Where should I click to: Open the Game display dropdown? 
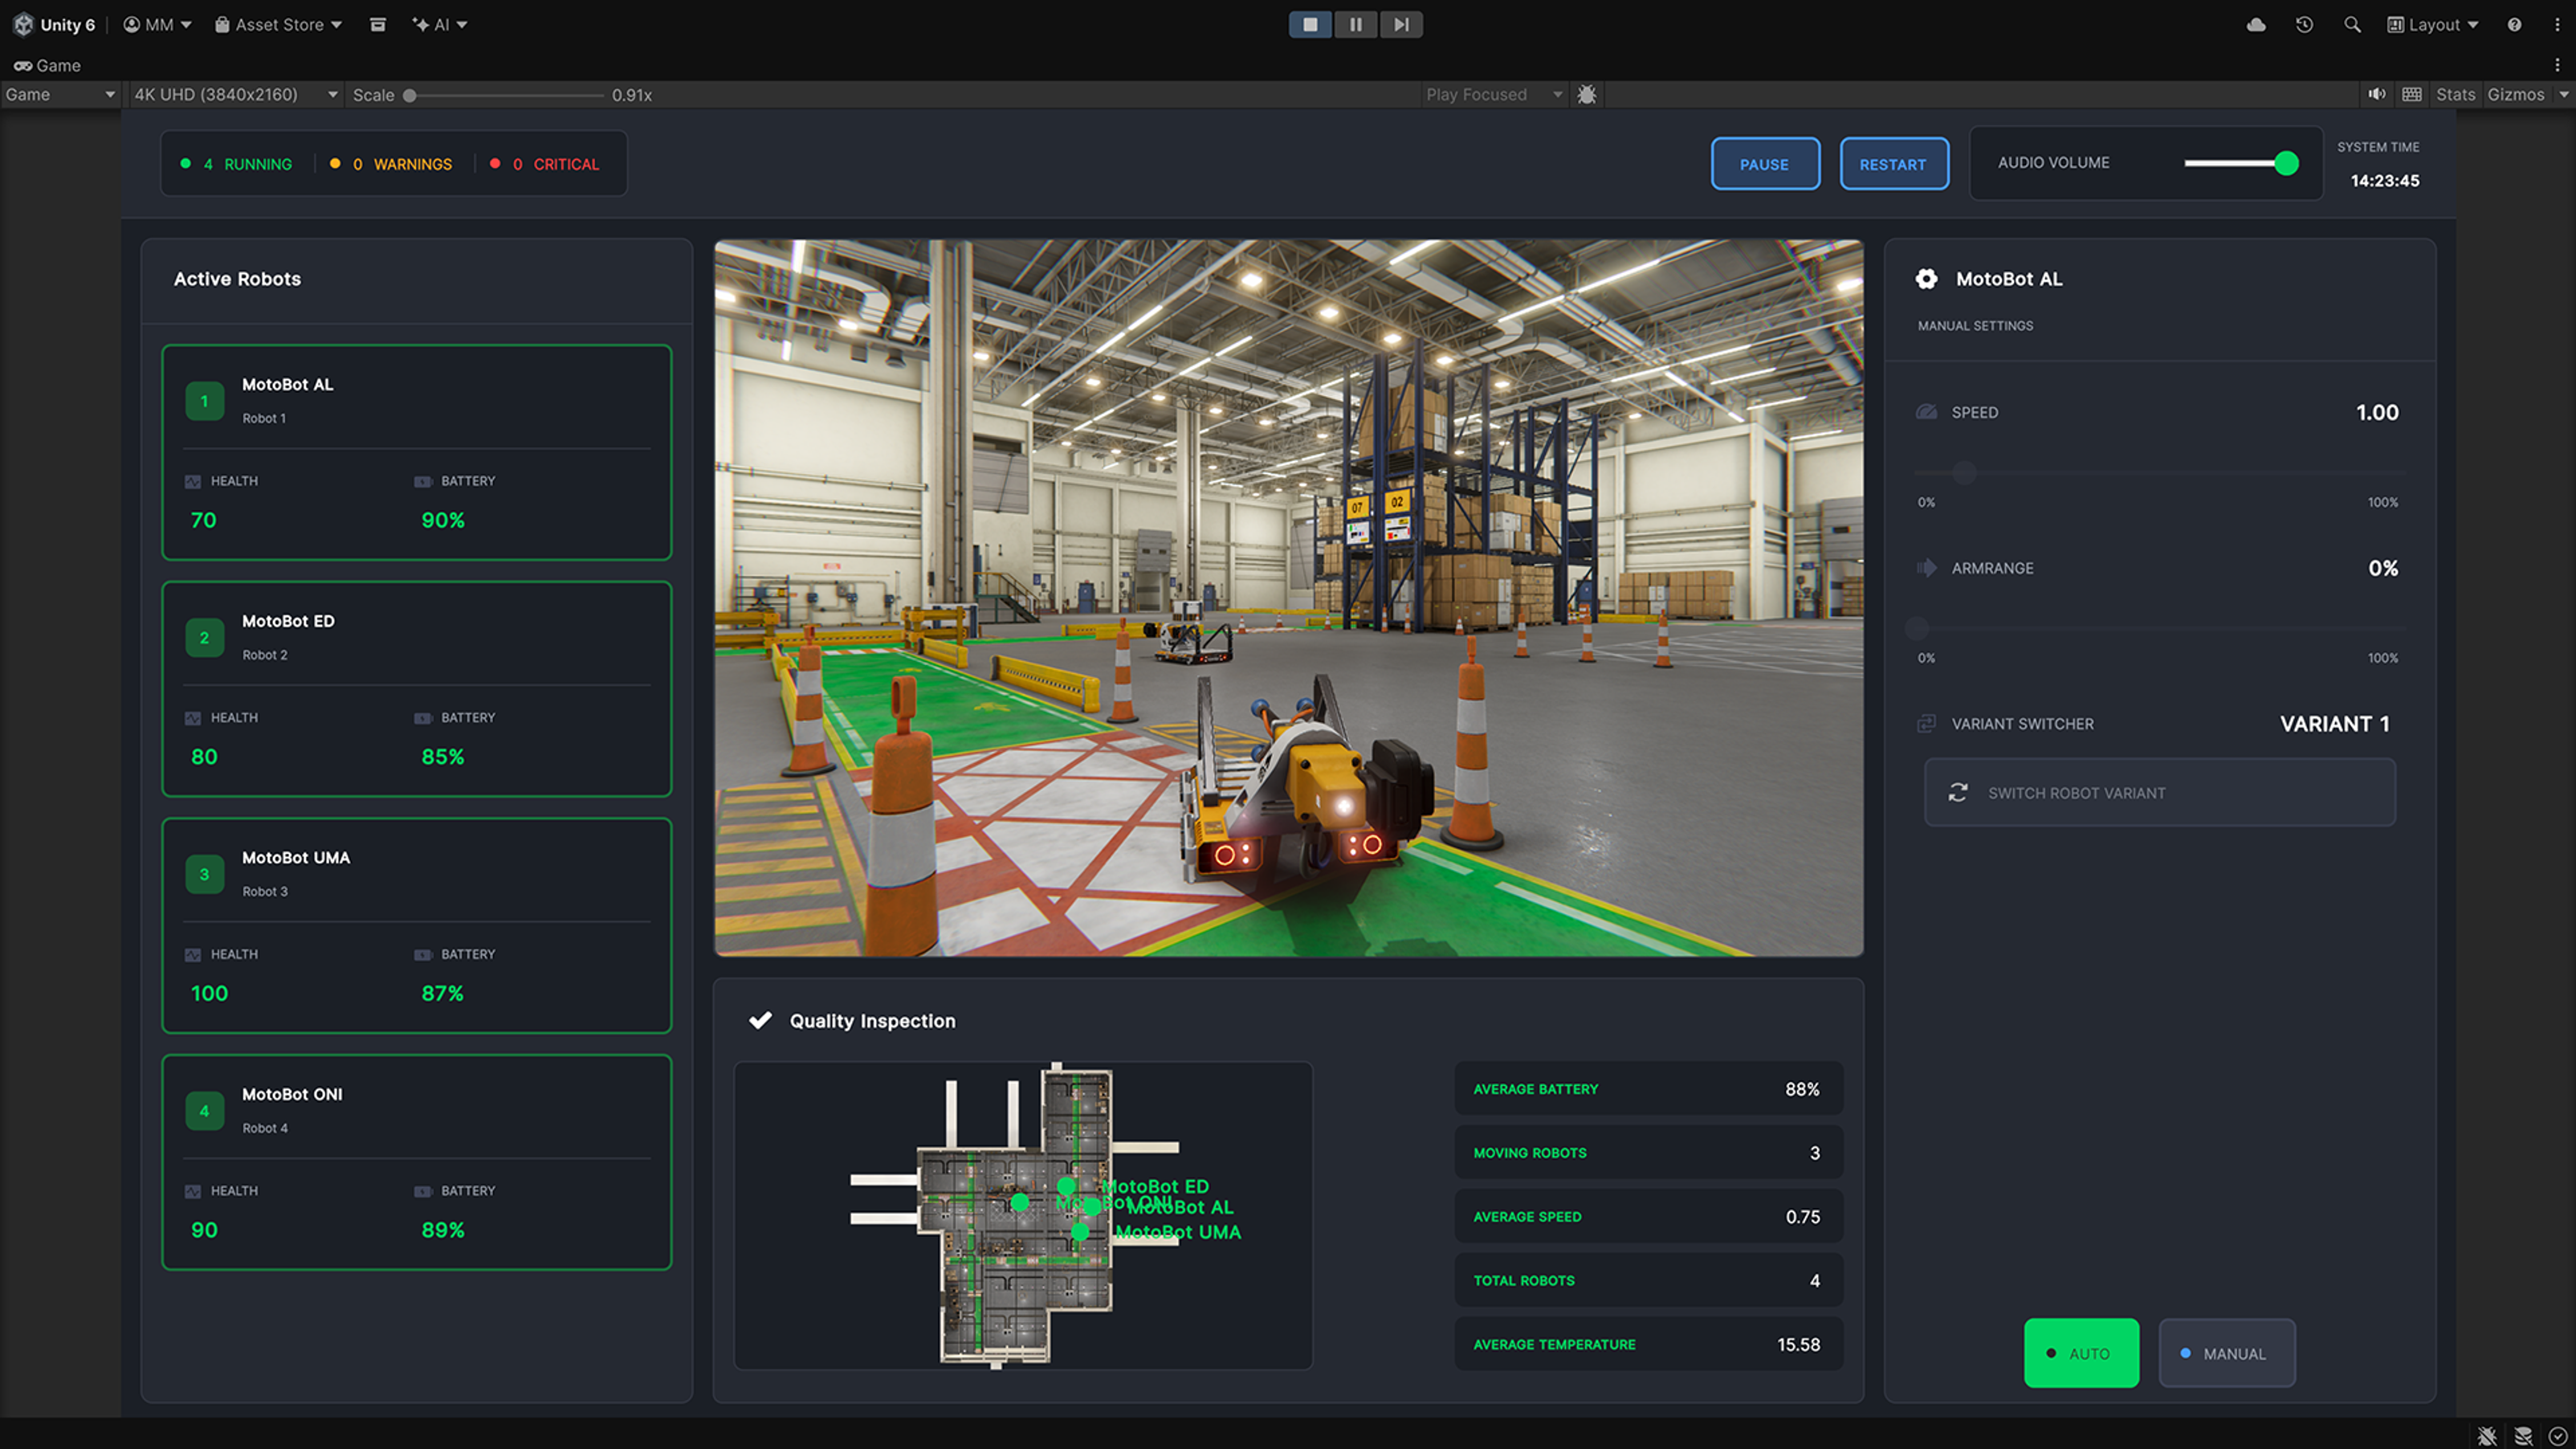pos(60,94)
